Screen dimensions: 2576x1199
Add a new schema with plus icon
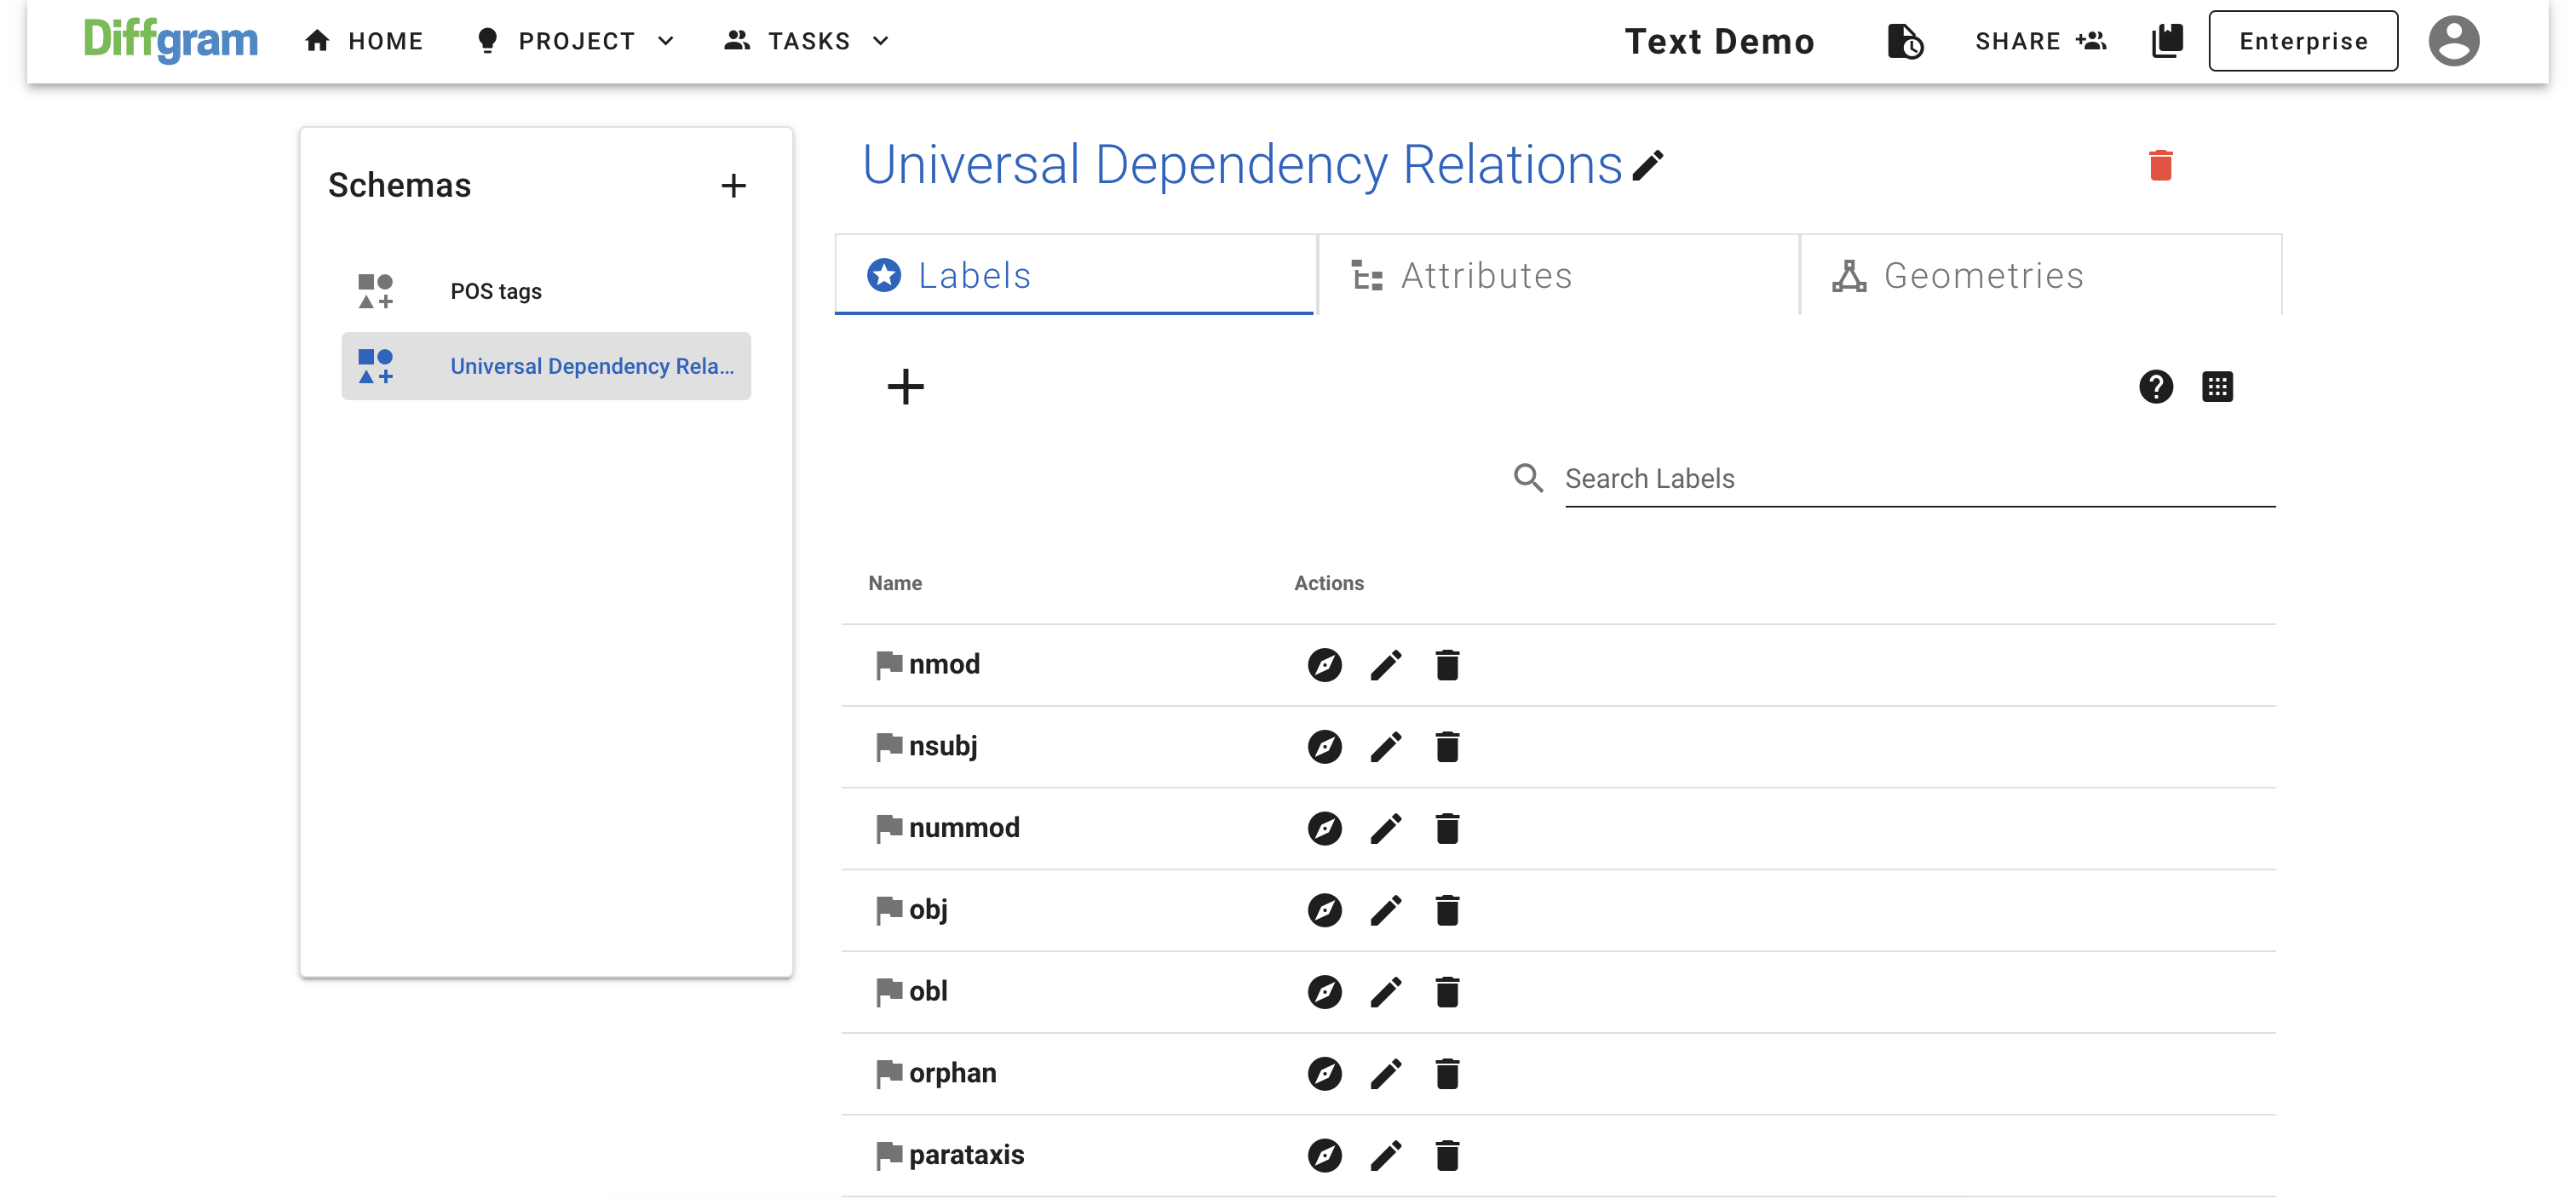click(x=733, y=186)
